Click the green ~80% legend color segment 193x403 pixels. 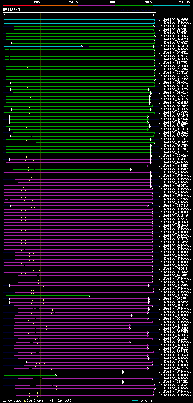click(x=134, y=5)
